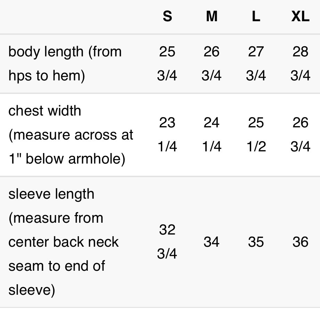Screen dimensions: 320x317
Task: Click chest width value for size M
Action: coord(212,135)
